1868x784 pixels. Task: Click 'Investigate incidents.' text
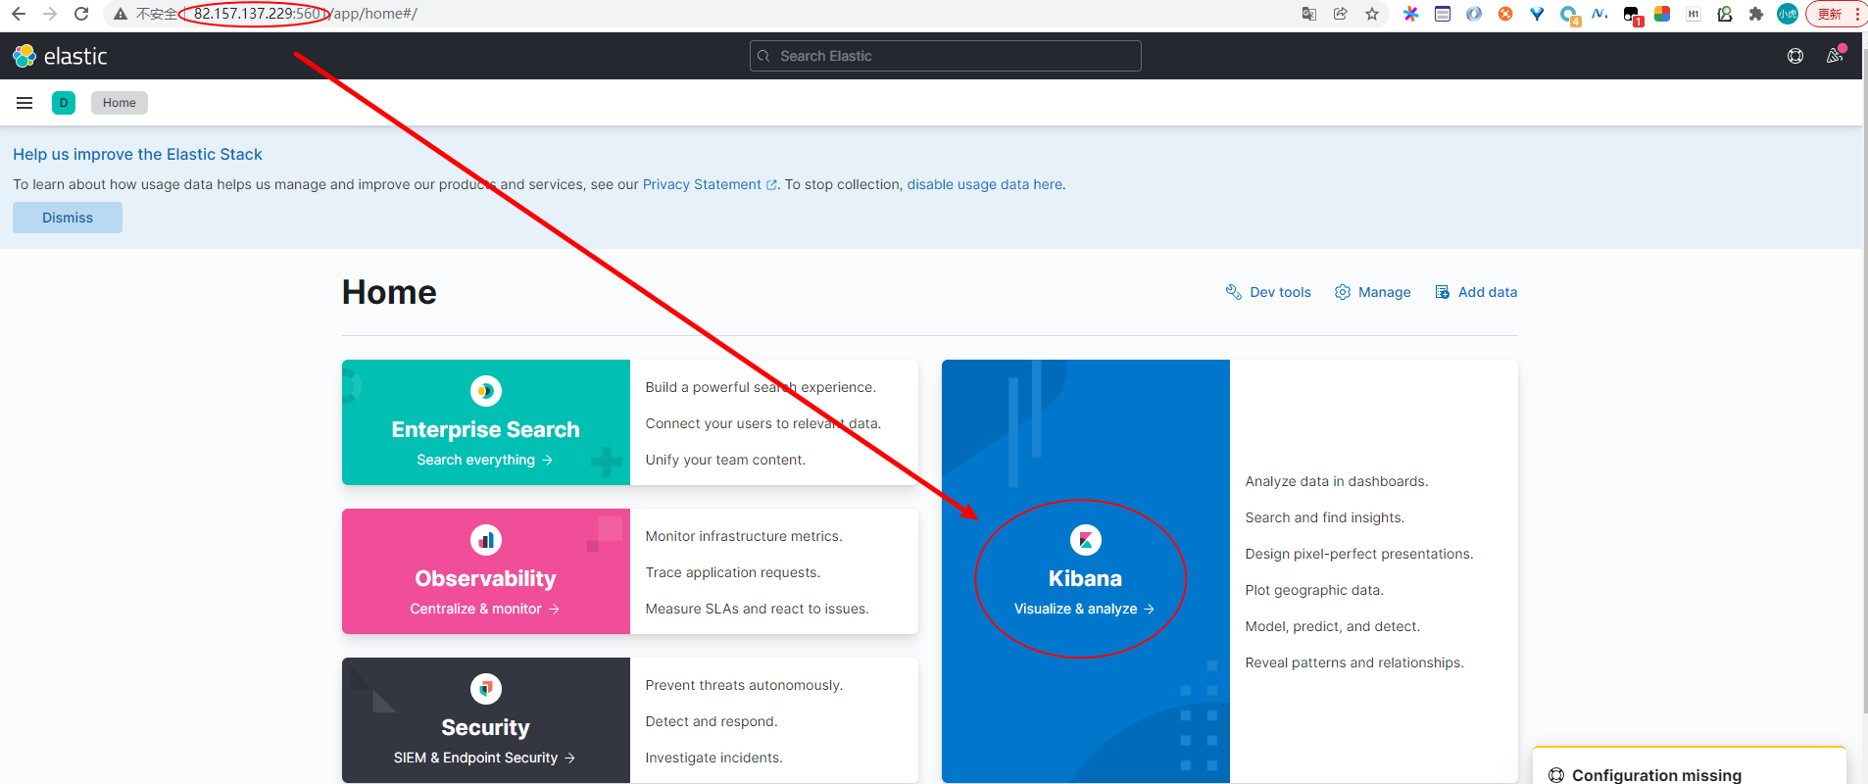pyautogui.click(x=713, y=758)
